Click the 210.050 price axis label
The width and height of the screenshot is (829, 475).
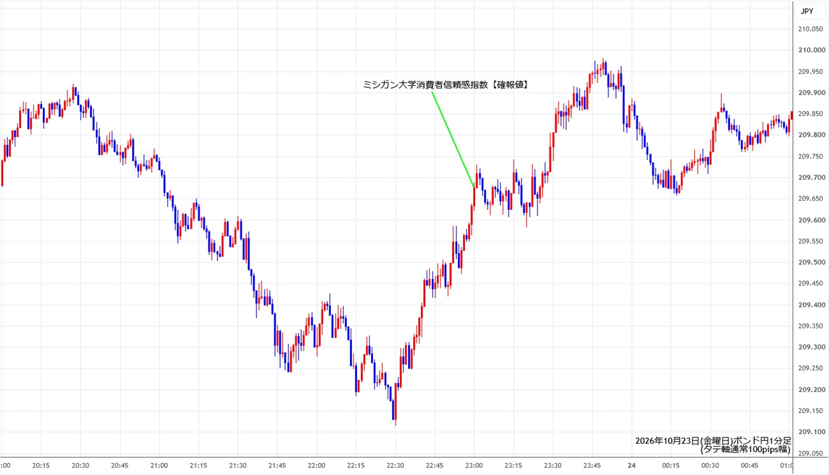[810, 29]
